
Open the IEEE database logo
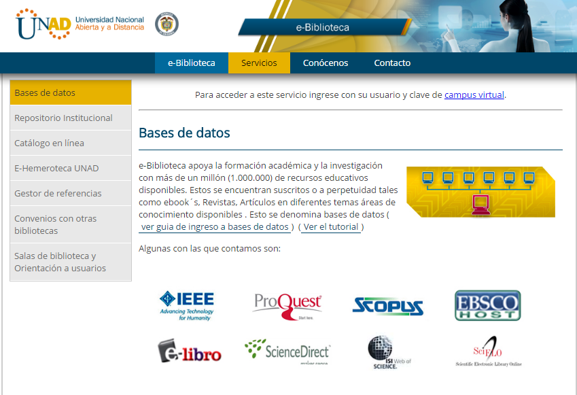(187, 305)
